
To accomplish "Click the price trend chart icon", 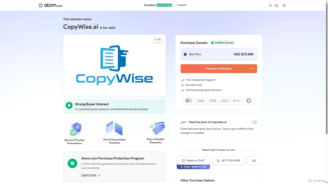I will coord(183,122).
